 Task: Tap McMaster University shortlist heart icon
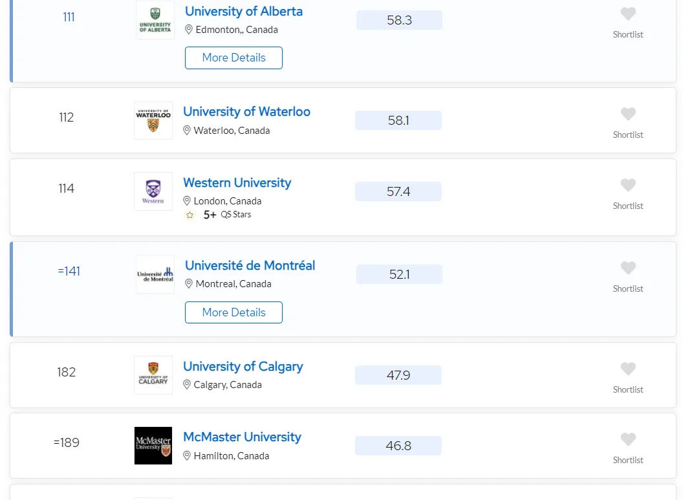tap(627, 439)
